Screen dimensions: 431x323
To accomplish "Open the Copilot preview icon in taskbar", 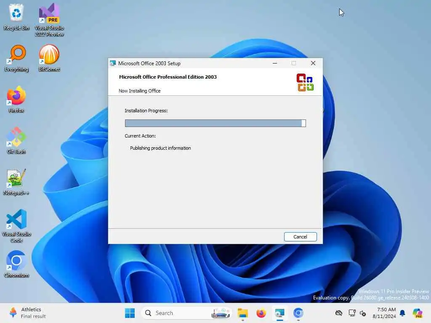I will pyautogui.click(x=418, y=313).
